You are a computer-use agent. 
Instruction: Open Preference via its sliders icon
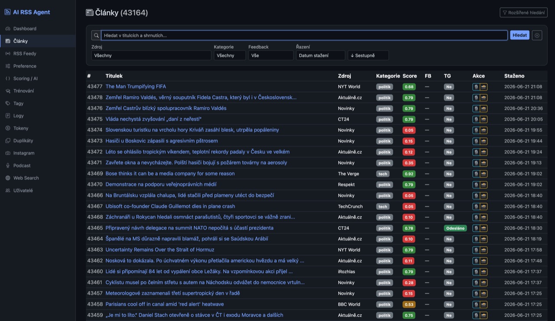(8, 66)
